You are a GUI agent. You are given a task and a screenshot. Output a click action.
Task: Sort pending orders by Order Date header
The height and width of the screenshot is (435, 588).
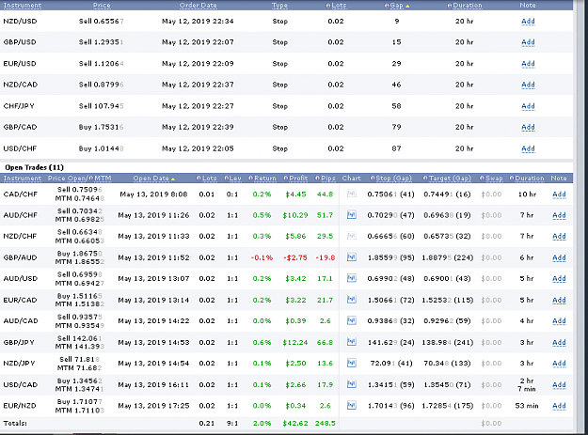198,6
